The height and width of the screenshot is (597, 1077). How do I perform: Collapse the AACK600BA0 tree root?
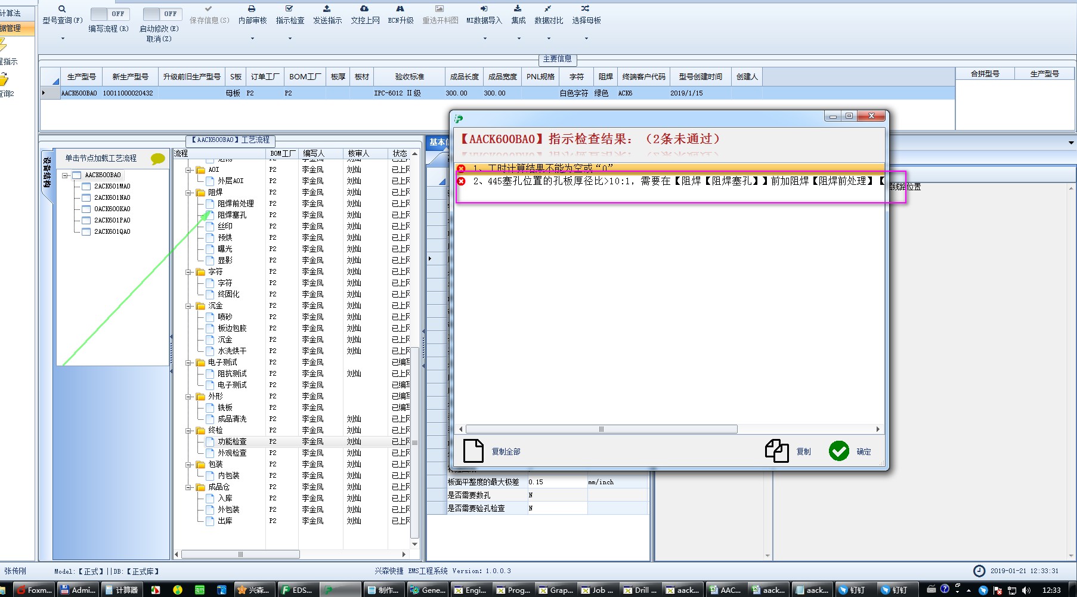pos(65,175)
